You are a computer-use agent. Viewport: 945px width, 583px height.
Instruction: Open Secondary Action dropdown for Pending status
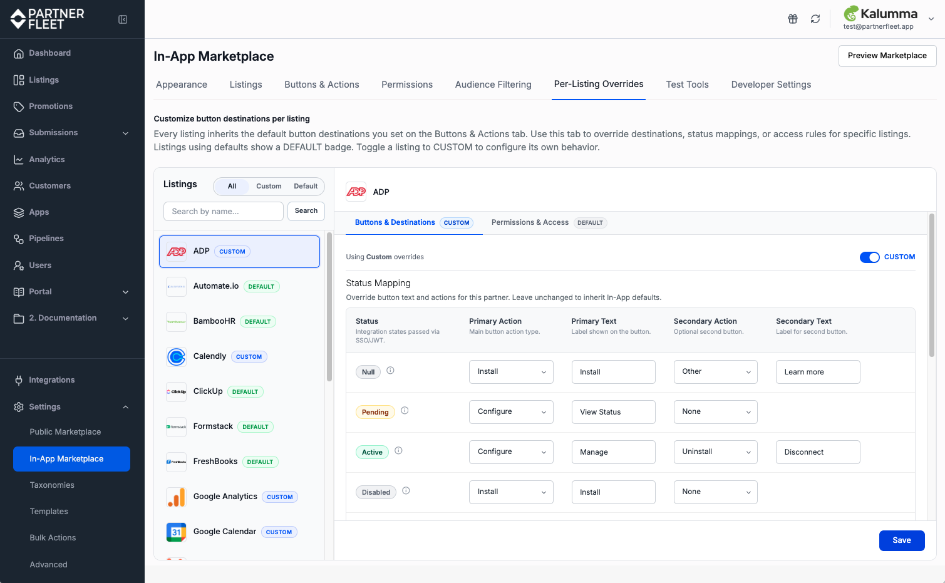click(x=716, y=412)
